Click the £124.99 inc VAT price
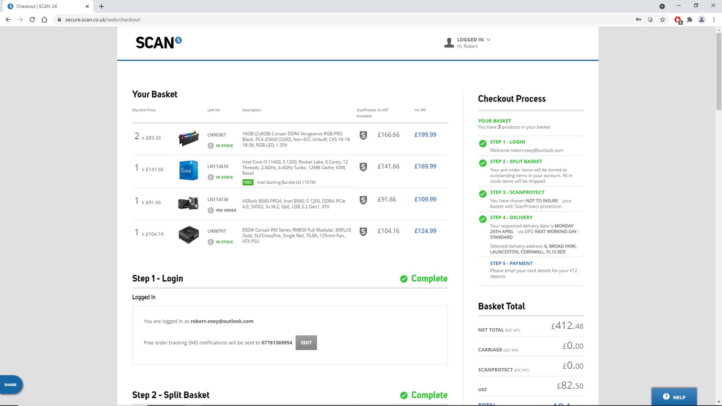 425,231
